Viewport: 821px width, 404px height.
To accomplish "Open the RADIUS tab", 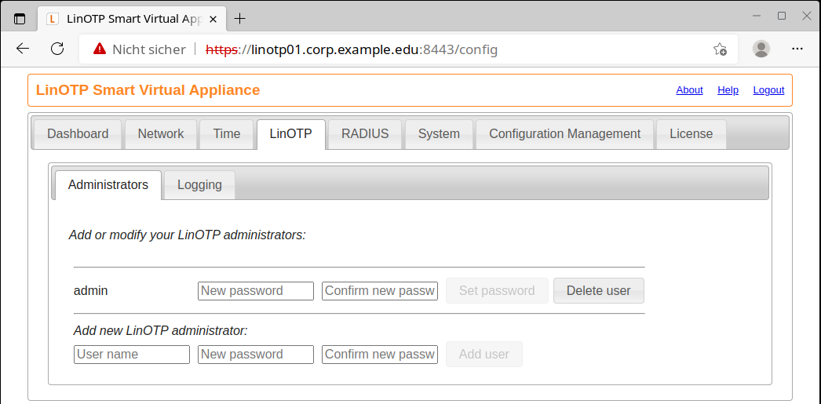I will point(365,133).
